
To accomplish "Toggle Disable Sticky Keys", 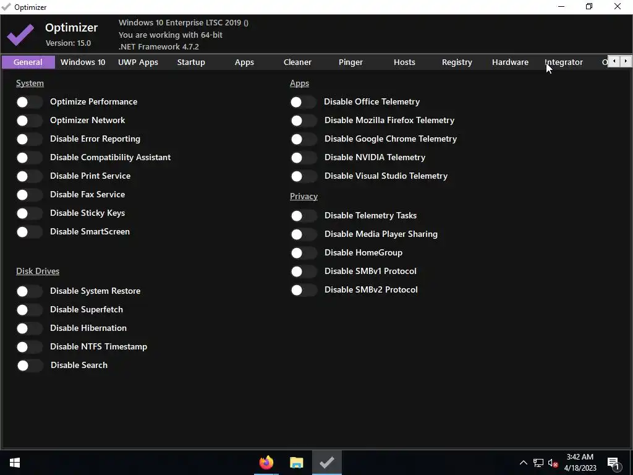I will pos(30,213).
